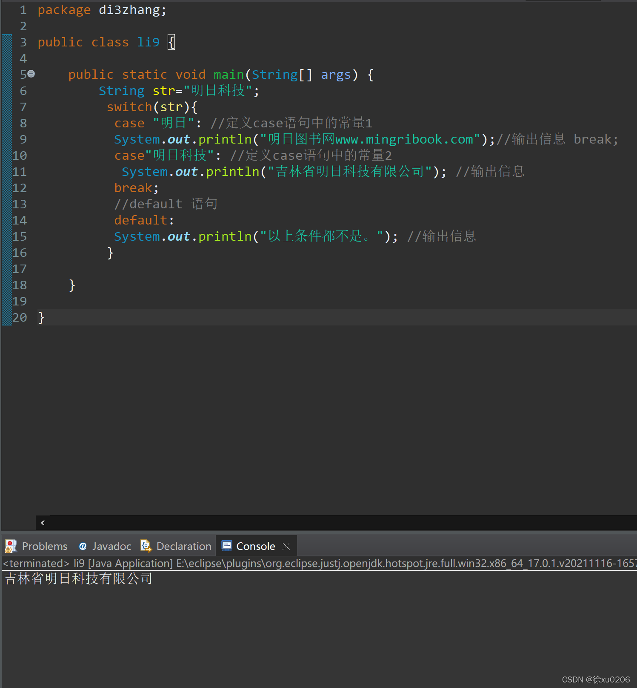Click the 'default:' label on line 14

tap(144, 220)
